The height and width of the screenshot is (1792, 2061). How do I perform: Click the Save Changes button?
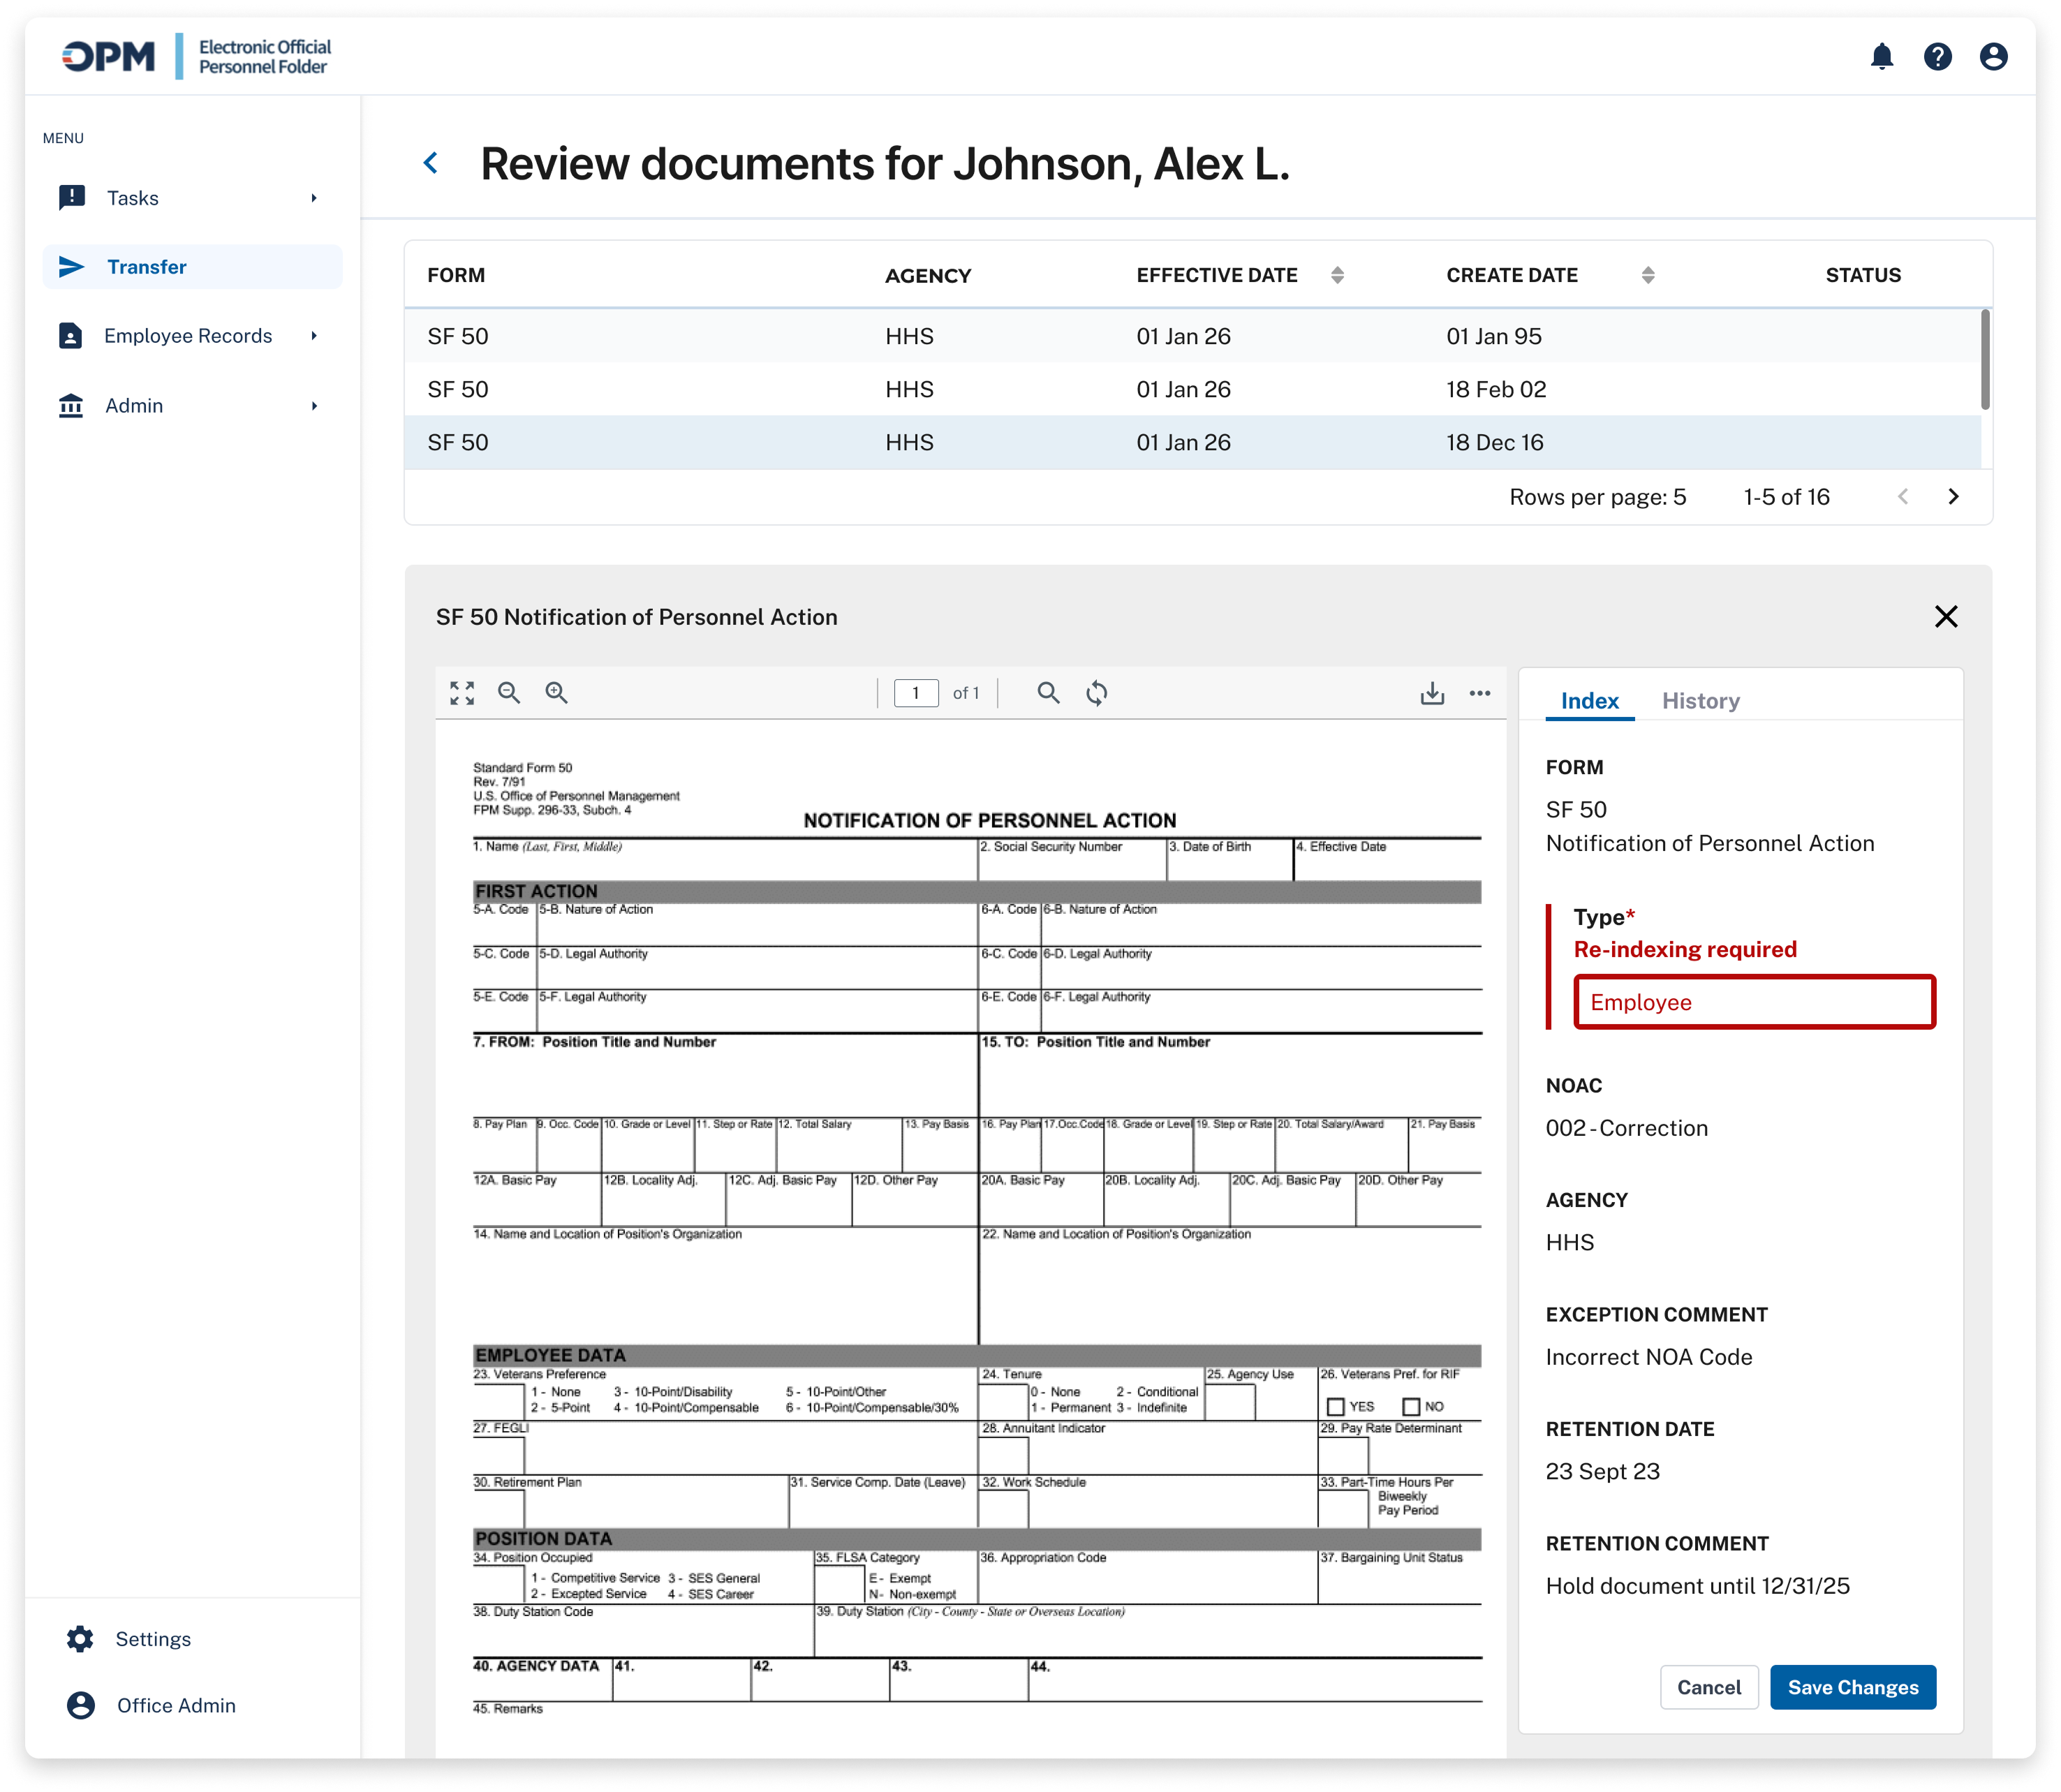coord(1852,1687)
